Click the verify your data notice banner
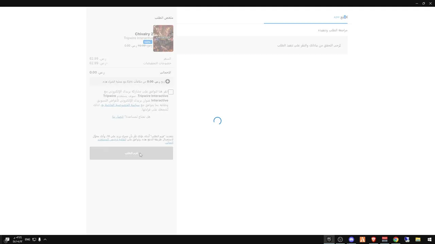 [x=262, y=45]
